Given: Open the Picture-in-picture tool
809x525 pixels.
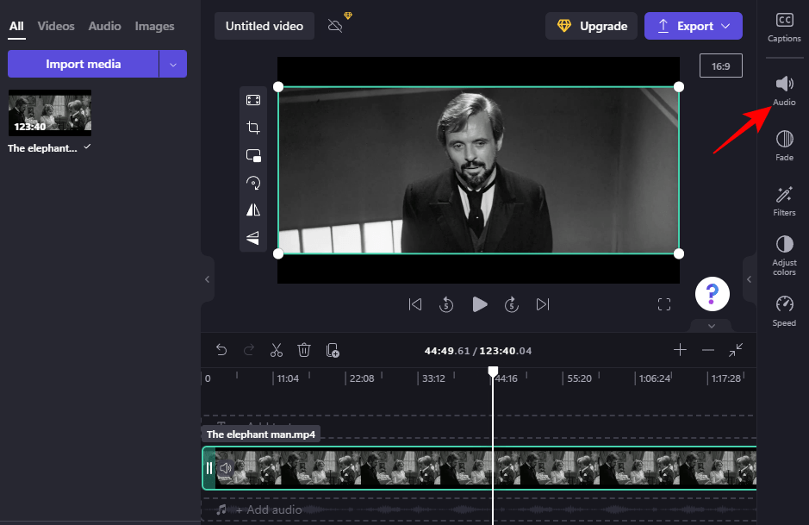Looking at the screenshot, I should pyautogui.click(x=252, y=155).
